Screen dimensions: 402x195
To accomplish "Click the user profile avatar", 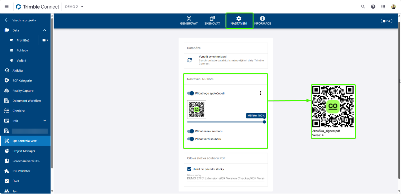I will tap(393, 7).
